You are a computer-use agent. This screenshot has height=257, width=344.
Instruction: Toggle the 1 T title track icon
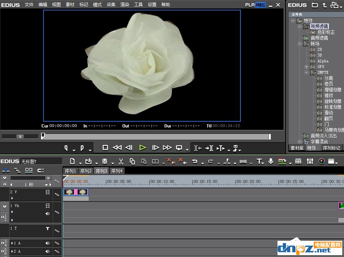[47, 229]
